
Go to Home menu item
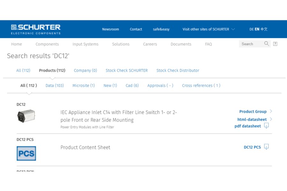pos(17,44)
